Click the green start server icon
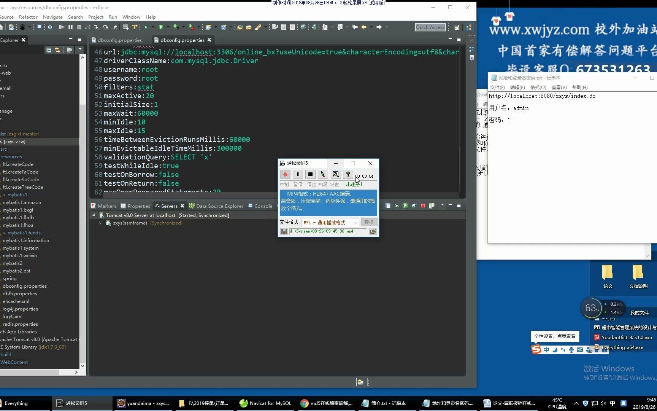This screenshot has height=411, width=657. coord(405,205)
